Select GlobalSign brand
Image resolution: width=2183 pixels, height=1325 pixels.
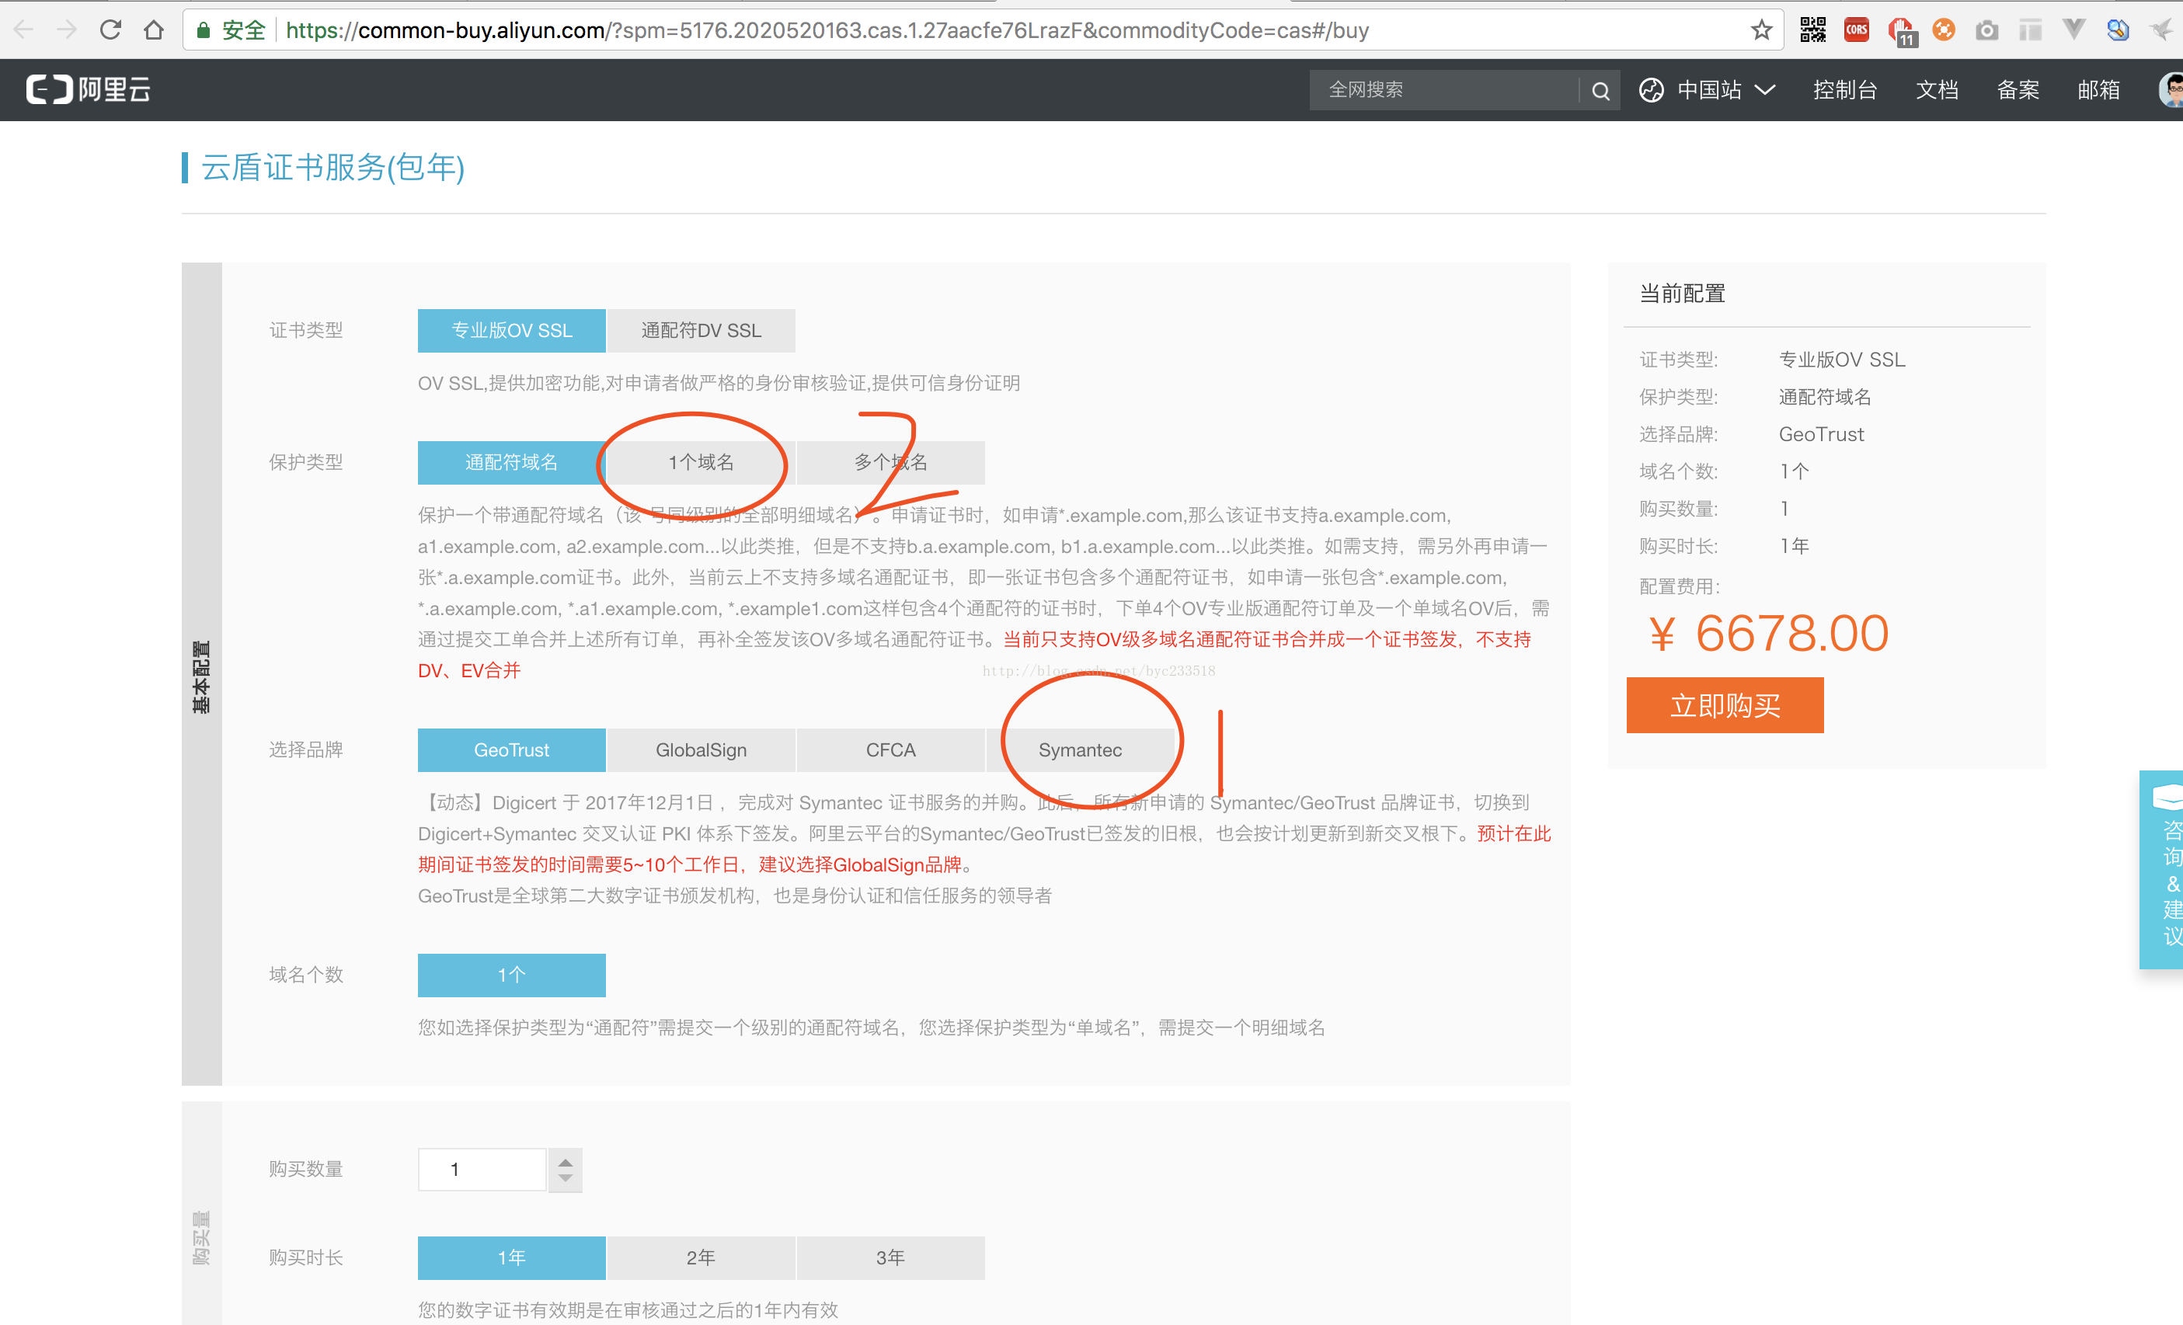[x=701, y=750]
